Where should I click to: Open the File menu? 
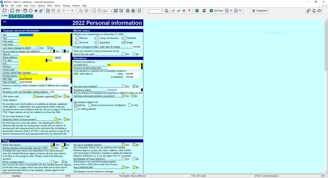click(7, 6)
